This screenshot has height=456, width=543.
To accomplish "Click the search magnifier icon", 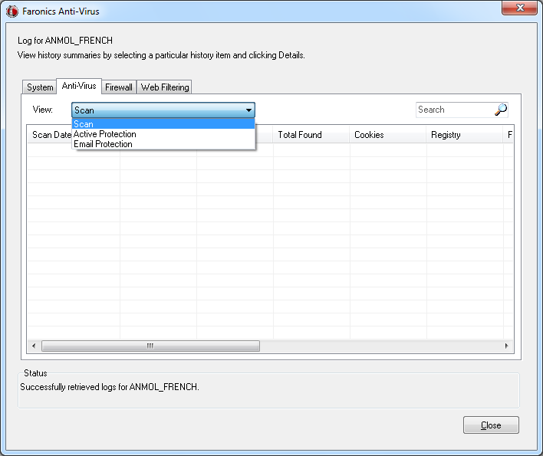I will pos(501,110).
